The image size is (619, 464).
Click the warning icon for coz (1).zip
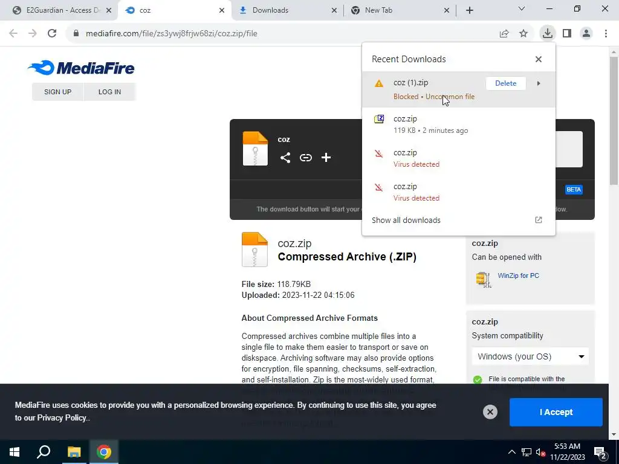coord(379,83)
